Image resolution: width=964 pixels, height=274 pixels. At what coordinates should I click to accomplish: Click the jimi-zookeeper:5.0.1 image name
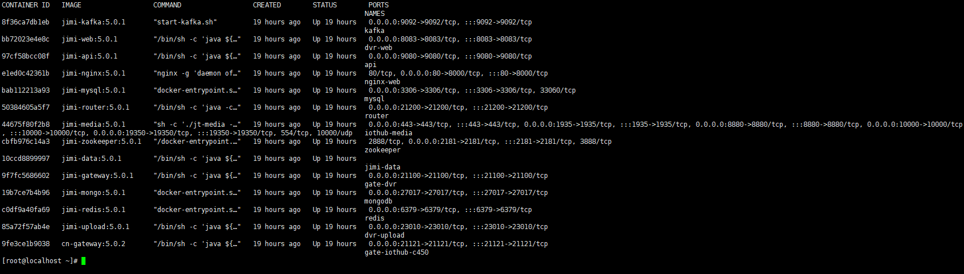point(101,142)
